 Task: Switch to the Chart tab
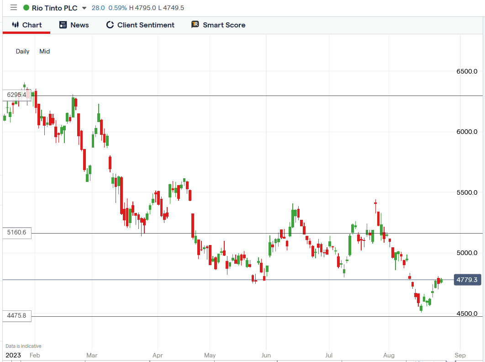[x=26, y=25]
